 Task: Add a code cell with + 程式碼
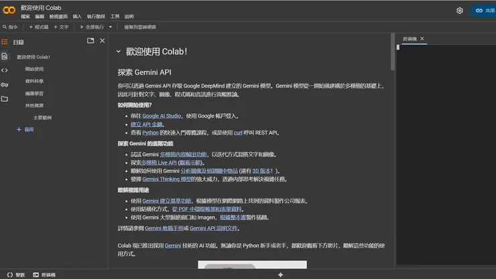coord(39,27)
